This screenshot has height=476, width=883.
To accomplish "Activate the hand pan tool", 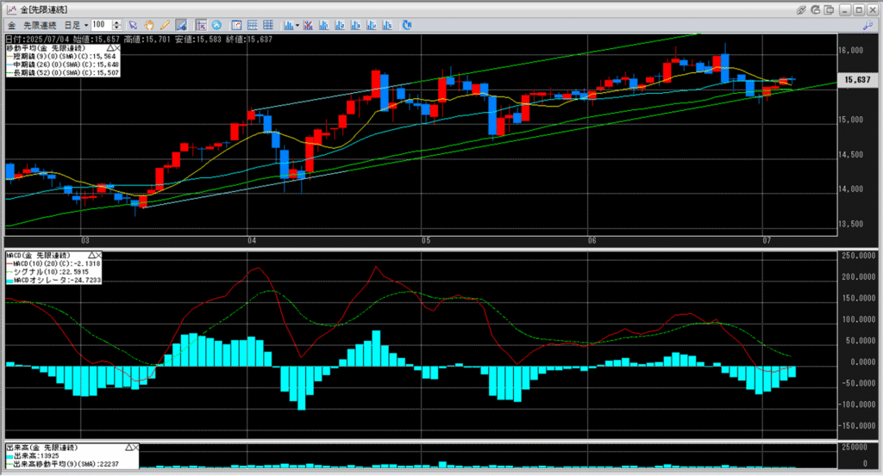I will [x=148, y=25].
